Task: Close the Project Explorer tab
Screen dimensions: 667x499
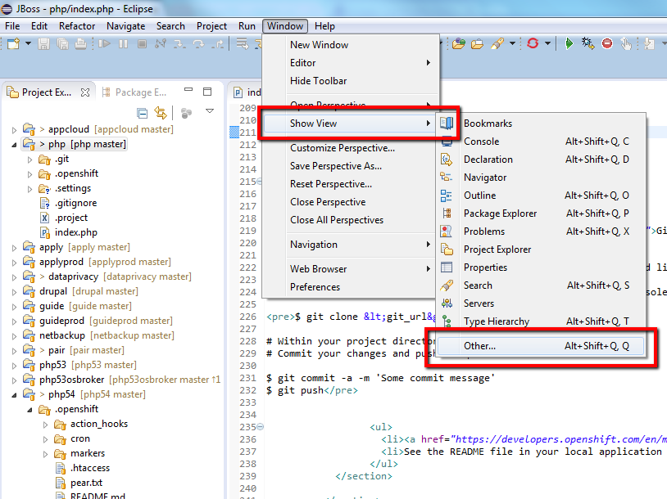Action: [x=85, y=92]
